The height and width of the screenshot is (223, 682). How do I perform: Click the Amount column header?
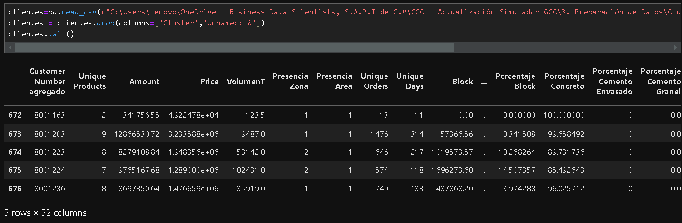pos(145,82)
